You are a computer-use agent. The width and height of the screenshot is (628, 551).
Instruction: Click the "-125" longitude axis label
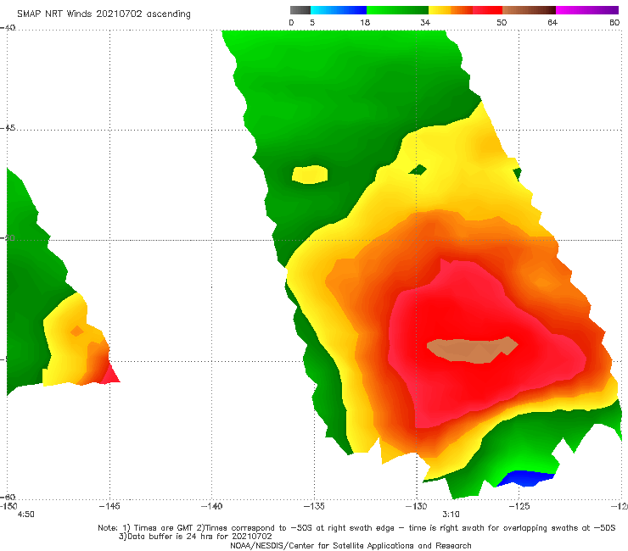519,506
